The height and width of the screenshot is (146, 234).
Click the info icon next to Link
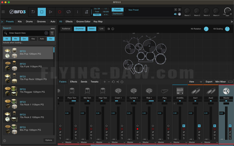pos(113,29)
